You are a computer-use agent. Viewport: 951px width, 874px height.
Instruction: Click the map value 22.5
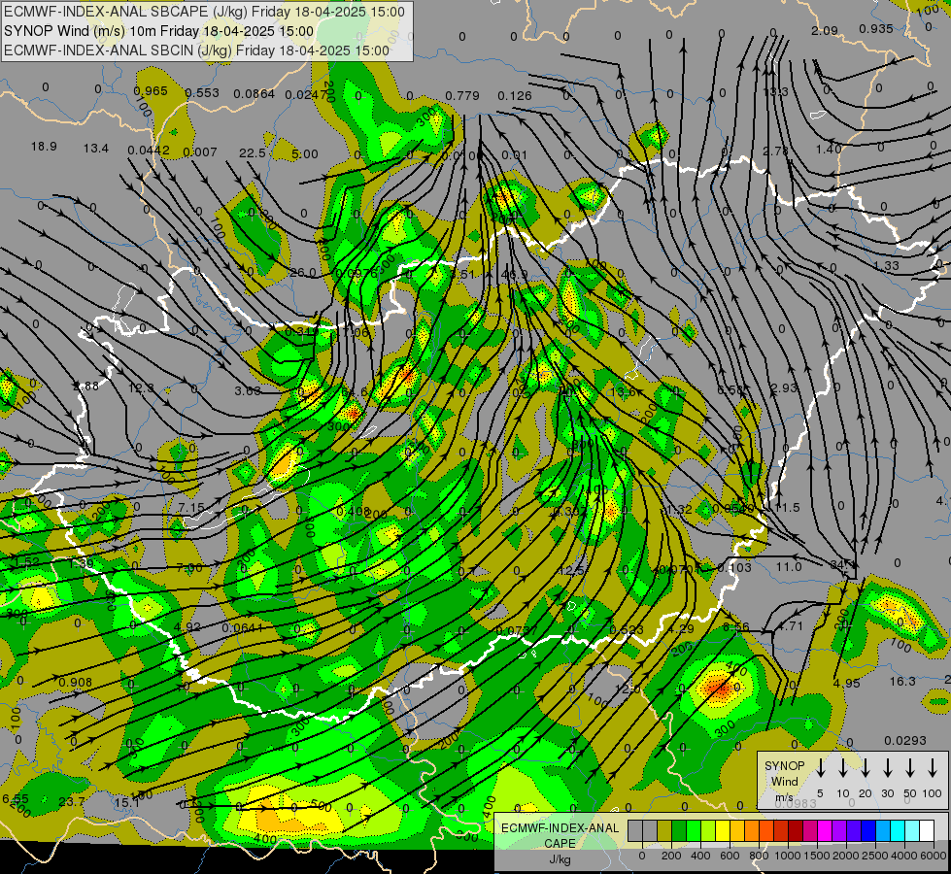(x=253, y=152)
